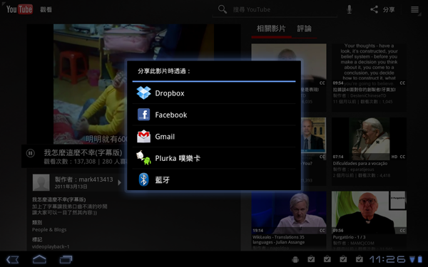Click the Wi-Fi signal status icon
Screen dimensions: 428x267
[412, 259]
